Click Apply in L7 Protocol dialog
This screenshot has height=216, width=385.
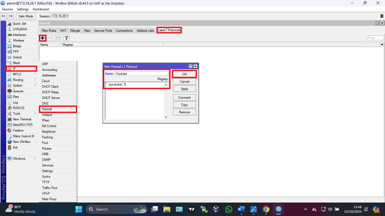point(185,89)
